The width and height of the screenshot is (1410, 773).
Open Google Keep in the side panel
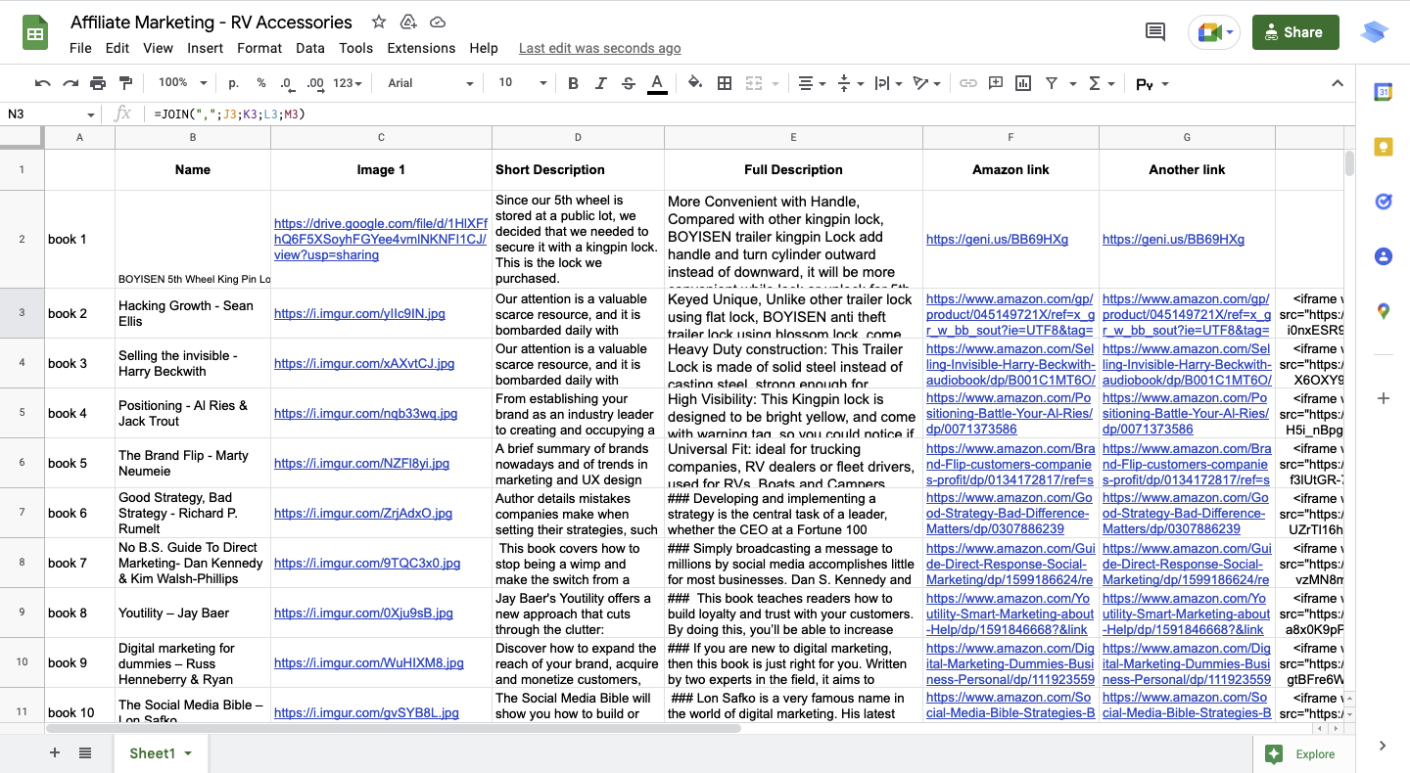tap(1383, 147)
